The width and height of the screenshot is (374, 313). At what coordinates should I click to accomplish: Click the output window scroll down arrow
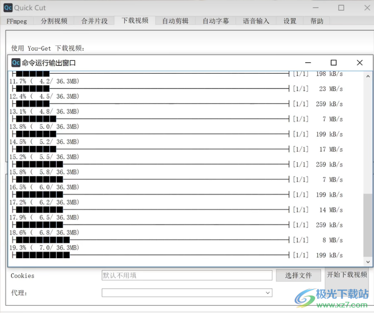(x=368, y=262)
